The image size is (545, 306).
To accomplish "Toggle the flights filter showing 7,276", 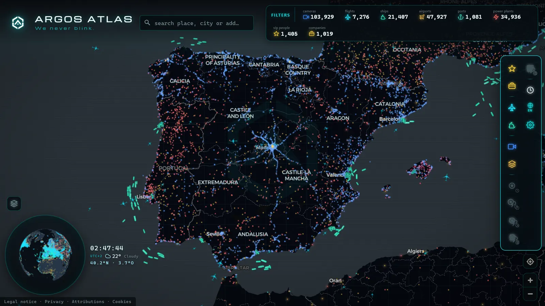I will point(357,15).
